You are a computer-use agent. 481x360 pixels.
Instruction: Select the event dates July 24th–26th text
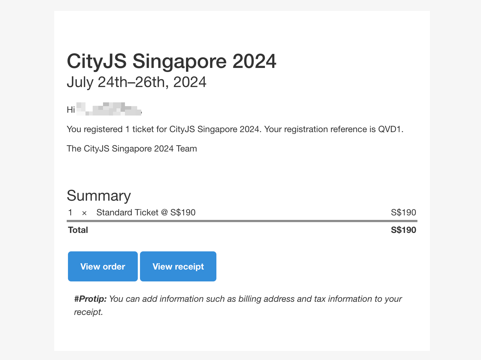tap(137, 82)
